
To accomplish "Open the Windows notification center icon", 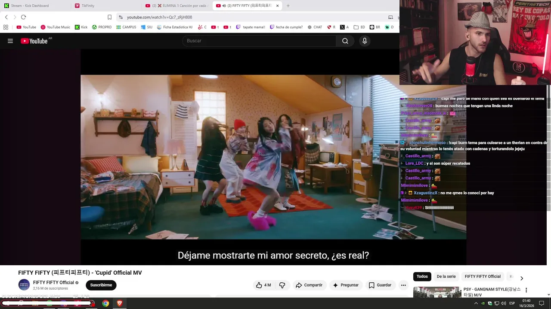I will 542,303.
